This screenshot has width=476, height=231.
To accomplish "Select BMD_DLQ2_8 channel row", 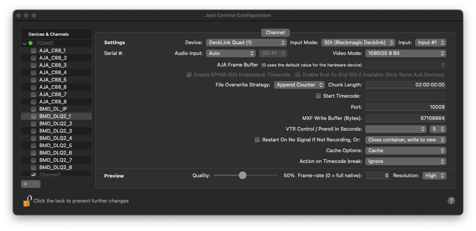I will pyautogui.click(x=56, y=168).
